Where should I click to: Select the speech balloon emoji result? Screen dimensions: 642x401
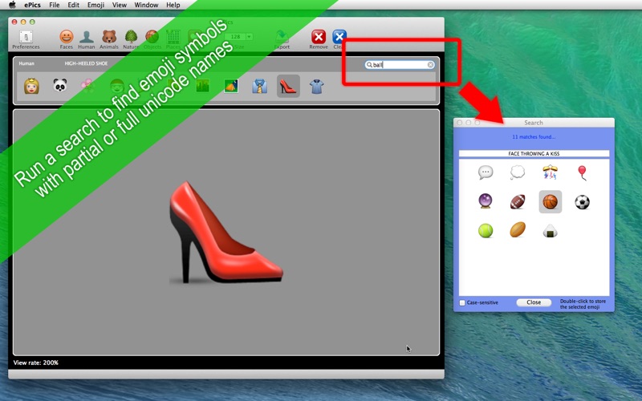486,172
